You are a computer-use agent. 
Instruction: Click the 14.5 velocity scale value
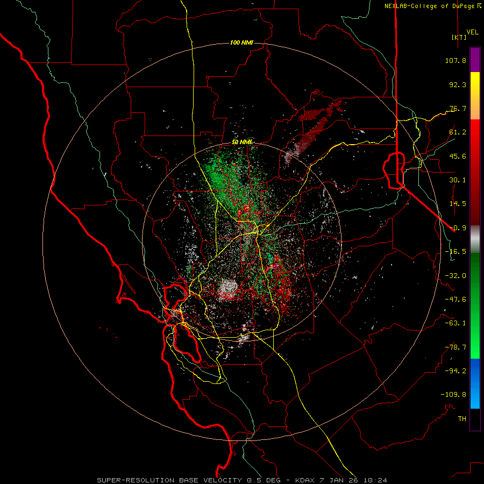pyautogui.click(x=458, y=204)
